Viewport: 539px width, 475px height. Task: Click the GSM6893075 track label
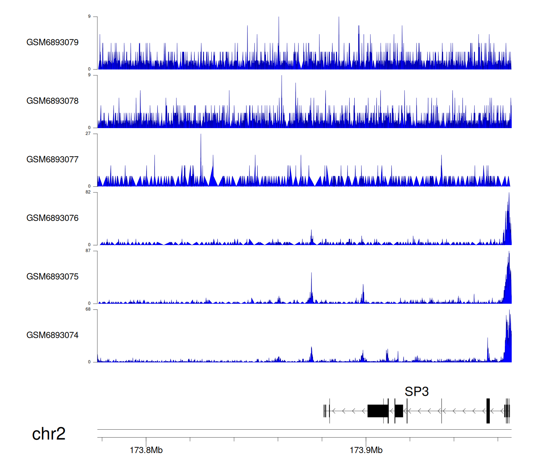[x=52, y=277]
